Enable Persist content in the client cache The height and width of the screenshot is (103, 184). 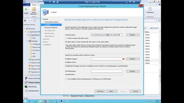coord(66,38)
